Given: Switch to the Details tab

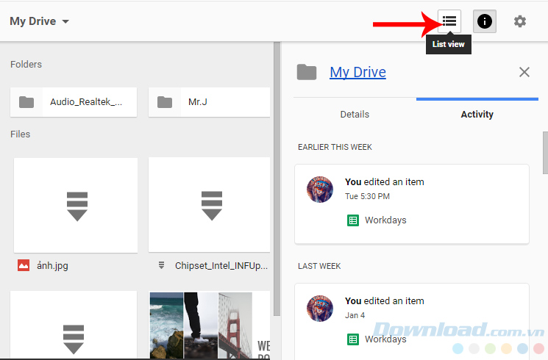Looking at the screenshot, I should (355, 114).
